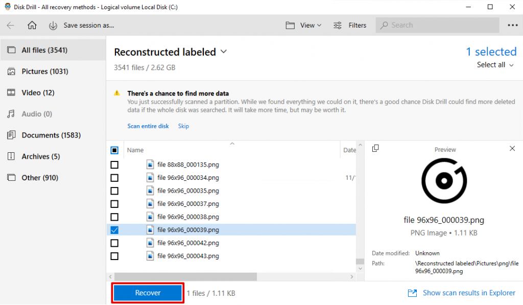Click the Recover button

click(x=147, y=293)
